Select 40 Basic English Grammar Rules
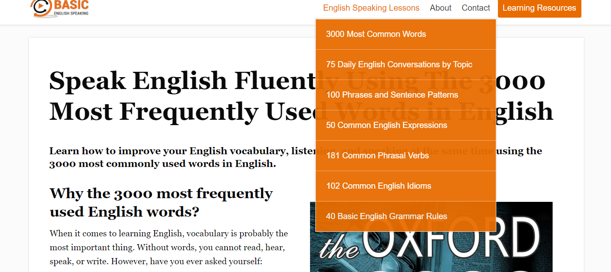The height and width of the screenshot is (272, 611). pos(406,217)
